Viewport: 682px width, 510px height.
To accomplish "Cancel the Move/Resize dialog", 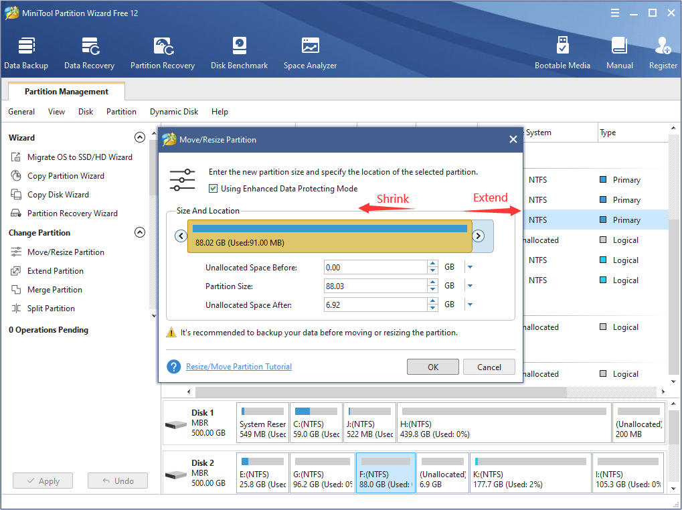I will coord(489,367).
